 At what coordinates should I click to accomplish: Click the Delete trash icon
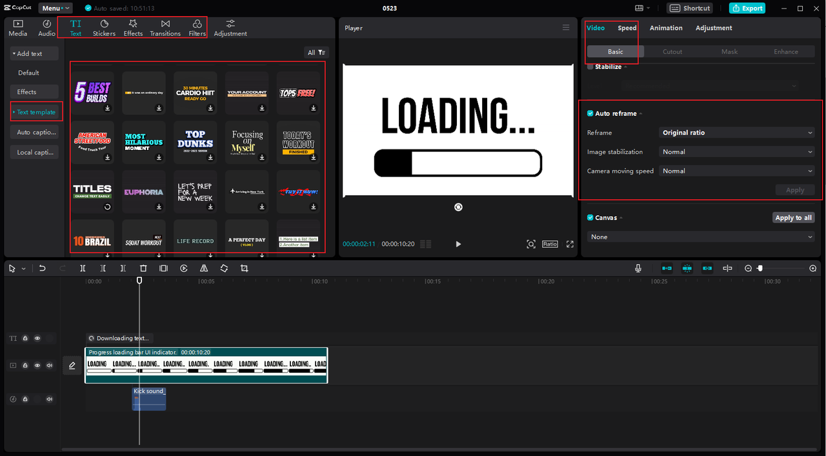[143, 268]
